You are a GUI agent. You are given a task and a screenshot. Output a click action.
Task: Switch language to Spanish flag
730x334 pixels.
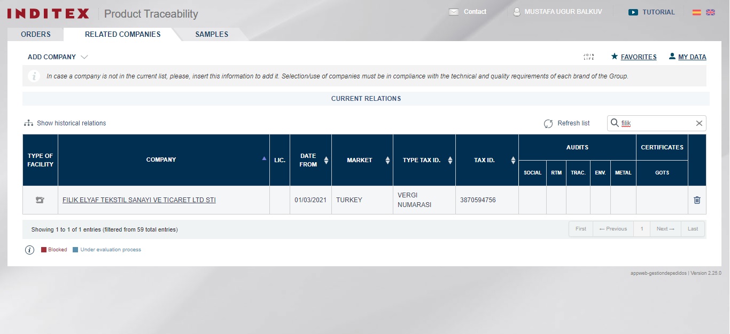[697, 12]
